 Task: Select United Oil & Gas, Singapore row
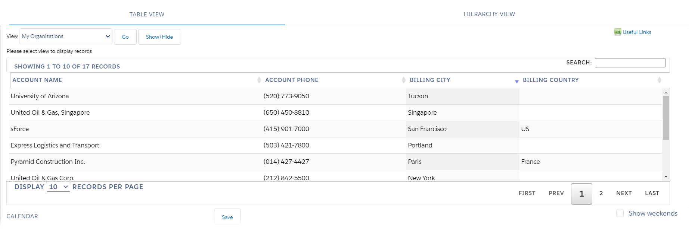335,112
